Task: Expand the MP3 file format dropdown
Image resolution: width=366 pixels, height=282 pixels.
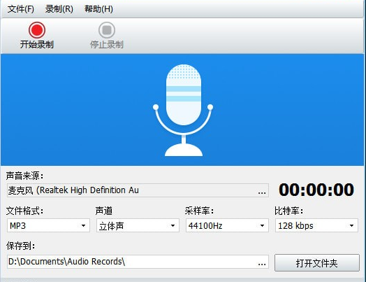Action: [x=48, y=225]
